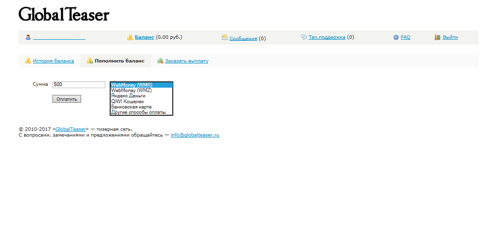
Task: Click the (0.00 руб.) balance amount text
Action: pos(169,37)
